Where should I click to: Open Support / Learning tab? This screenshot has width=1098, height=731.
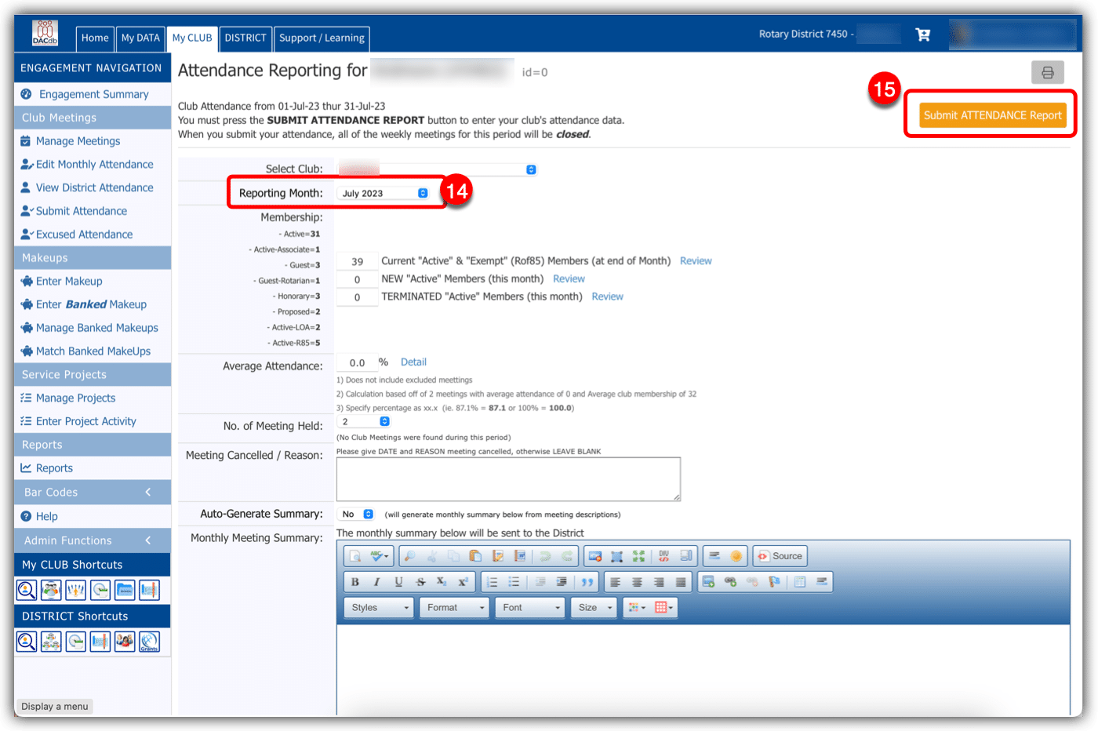pos(322,38)
